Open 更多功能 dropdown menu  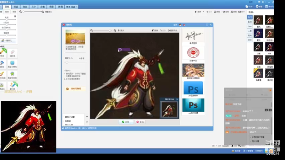(72, 7)
